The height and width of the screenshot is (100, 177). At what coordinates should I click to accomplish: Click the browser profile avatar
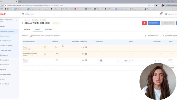tap(163, 6)
